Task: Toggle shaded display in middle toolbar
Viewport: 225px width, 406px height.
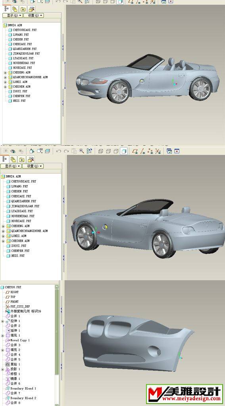Action: point(124,151)
